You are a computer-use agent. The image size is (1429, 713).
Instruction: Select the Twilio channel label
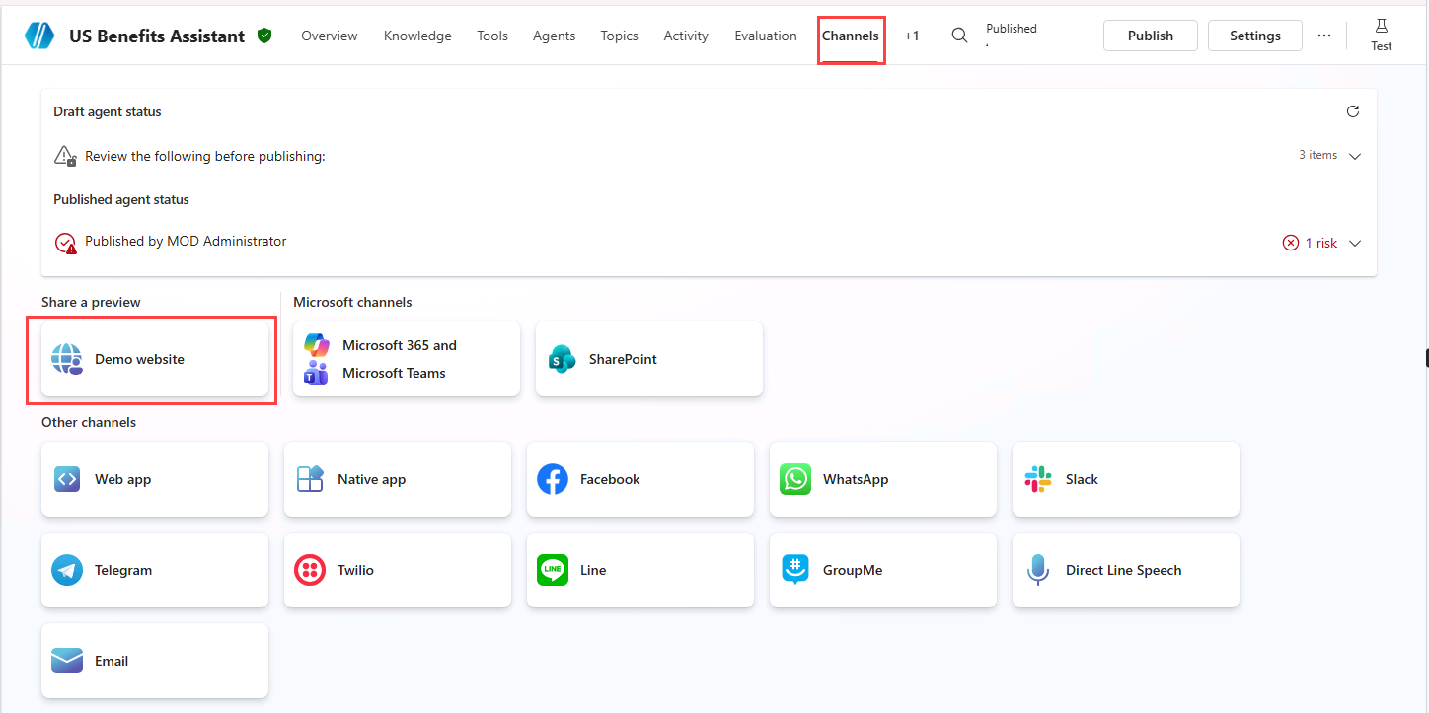[x=355, y=570]
